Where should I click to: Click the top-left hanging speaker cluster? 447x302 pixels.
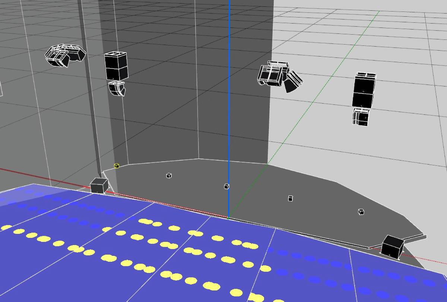pyautogui.click(x=64, y=55)
